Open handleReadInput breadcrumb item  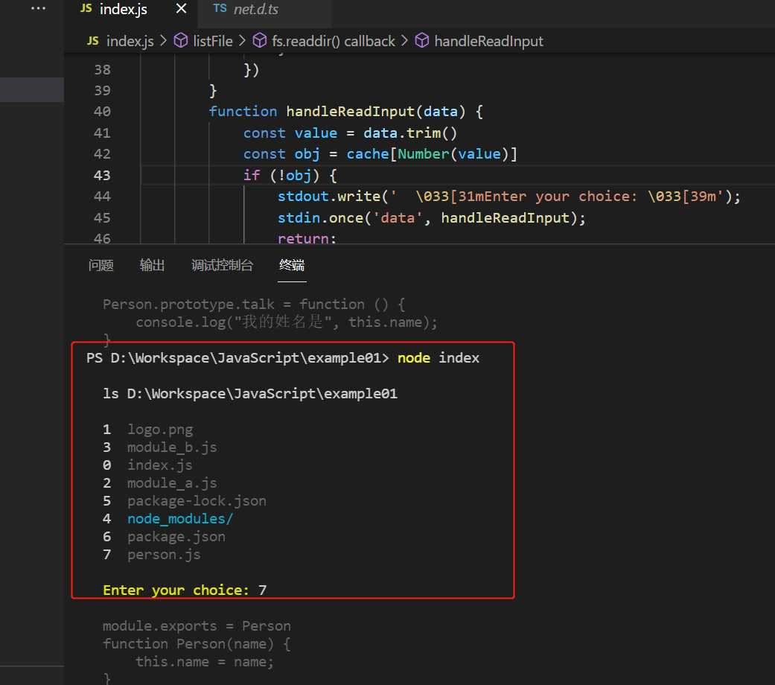pos(488,41)
